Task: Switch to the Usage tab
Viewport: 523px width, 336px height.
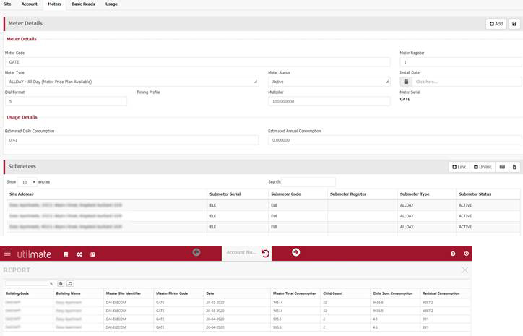Action: coord(112,4)
